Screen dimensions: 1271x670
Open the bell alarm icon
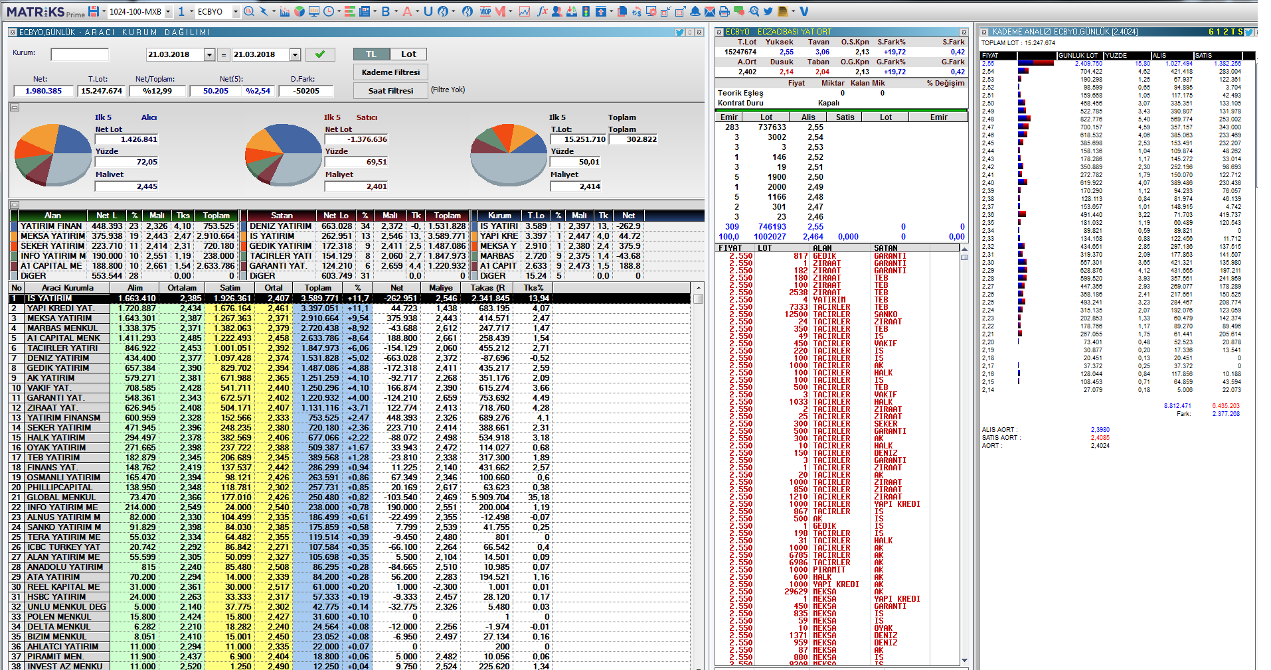[695, 11]
